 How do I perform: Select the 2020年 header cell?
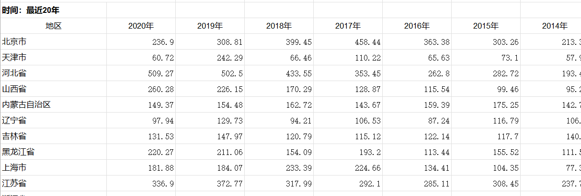(x=141, y=26)
